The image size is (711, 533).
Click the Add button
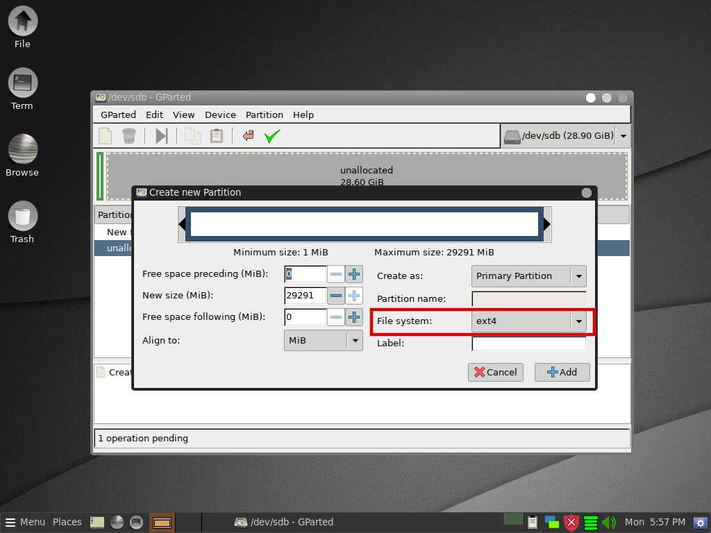pyautogui.click(x=562, y=372)
